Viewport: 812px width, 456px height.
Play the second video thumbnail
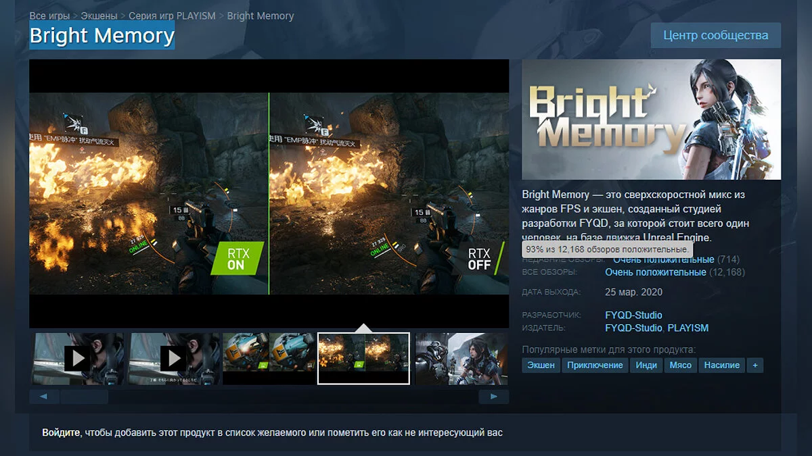coord(174,358)
